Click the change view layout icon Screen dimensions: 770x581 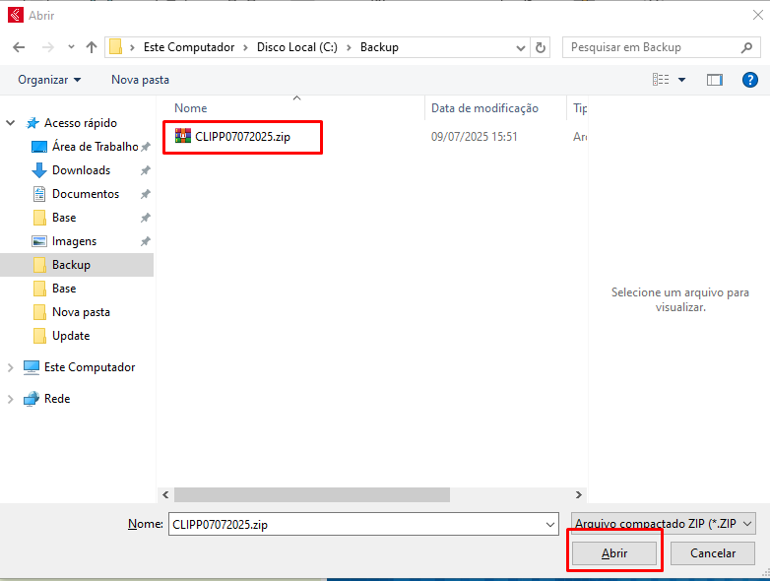662,80
